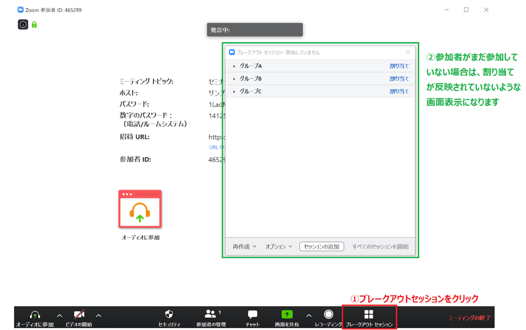Open audio options caret next to オーディオに参加
Image resolution: width=526 pixels, height=330 pixels.
(60, 316)
